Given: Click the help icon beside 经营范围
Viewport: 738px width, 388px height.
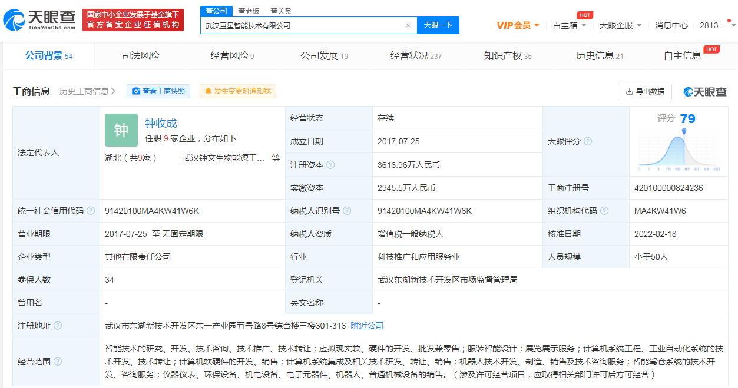Looking at the screenshot, I should [57, 362].
